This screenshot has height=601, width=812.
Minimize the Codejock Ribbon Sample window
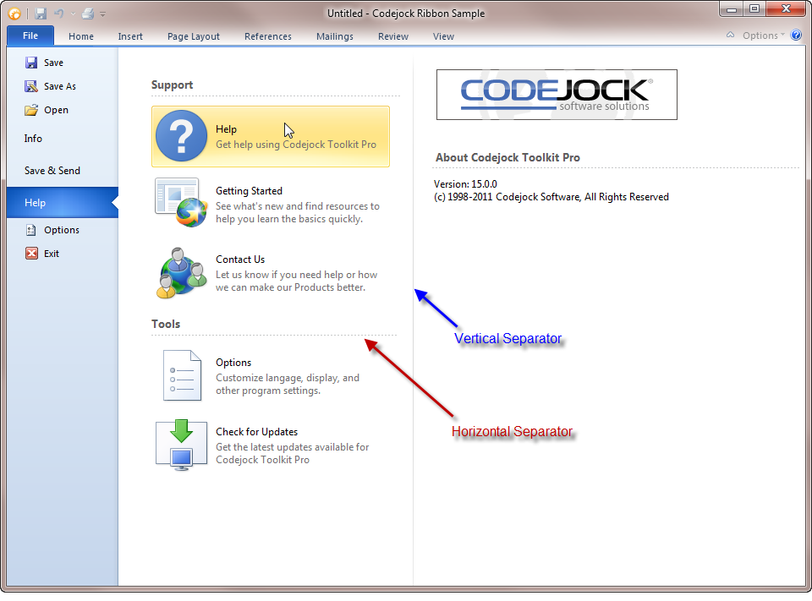tap(731, 8)
